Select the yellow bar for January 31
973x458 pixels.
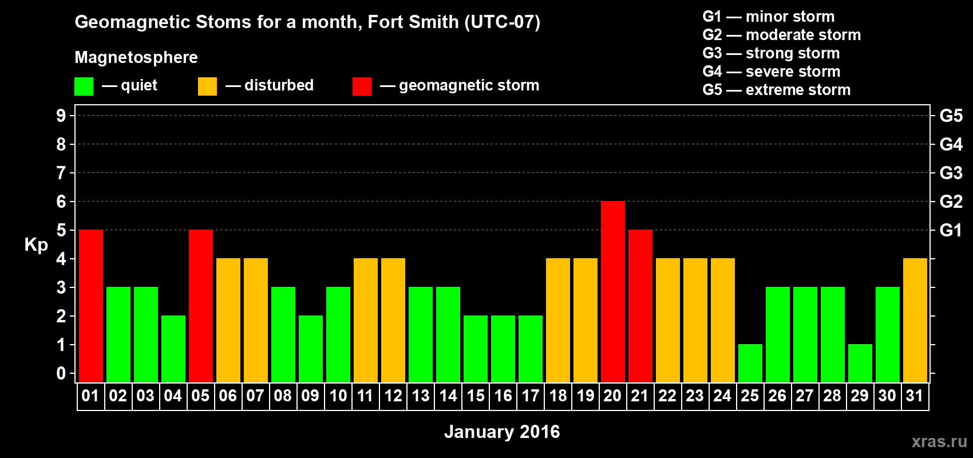coord(915,321)
